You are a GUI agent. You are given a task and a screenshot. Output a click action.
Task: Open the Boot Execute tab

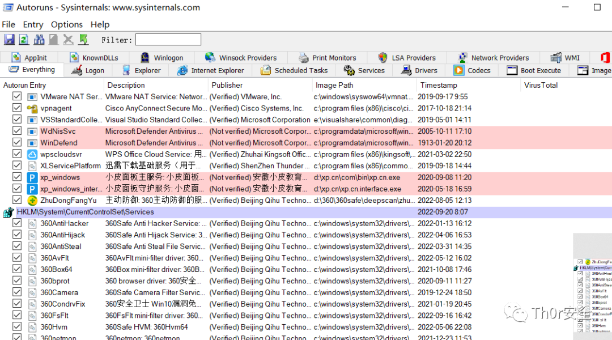(x=534, y=70)
